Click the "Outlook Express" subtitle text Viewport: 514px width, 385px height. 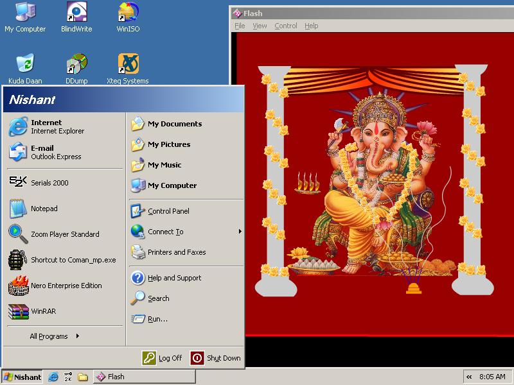click(56, 157)
